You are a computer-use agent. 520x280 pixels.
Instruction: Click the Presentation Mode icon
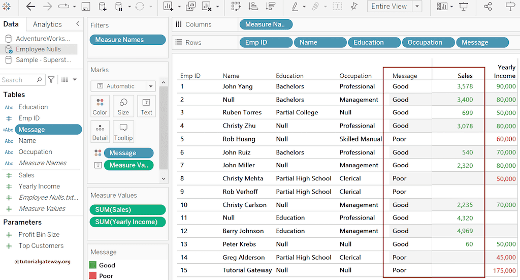[464, 6]
